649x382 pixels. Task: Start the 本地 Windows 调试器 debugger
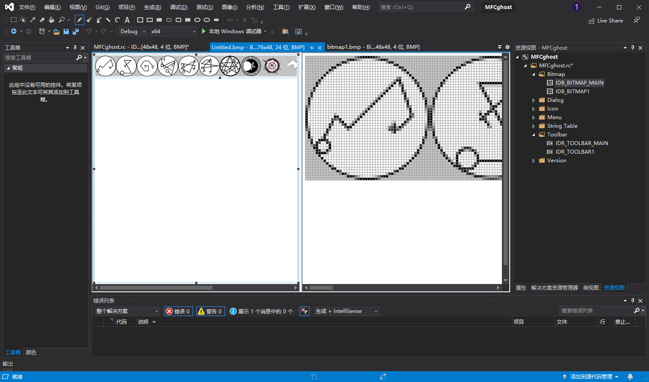(231, 32)
